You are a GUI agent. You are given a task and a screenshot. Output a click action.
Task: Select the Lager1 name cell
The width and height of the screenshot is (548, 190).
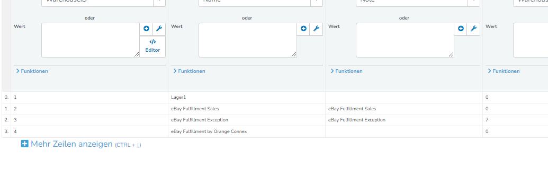point(247,97)
